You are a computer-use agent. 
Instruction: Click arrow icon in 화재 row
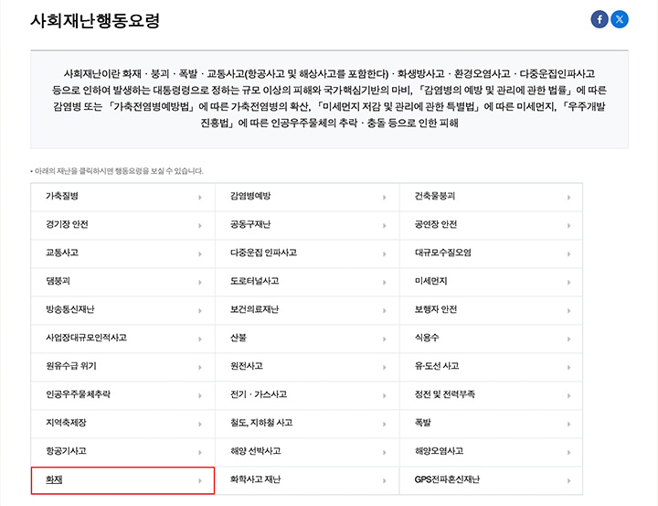(x=200, y=480)
